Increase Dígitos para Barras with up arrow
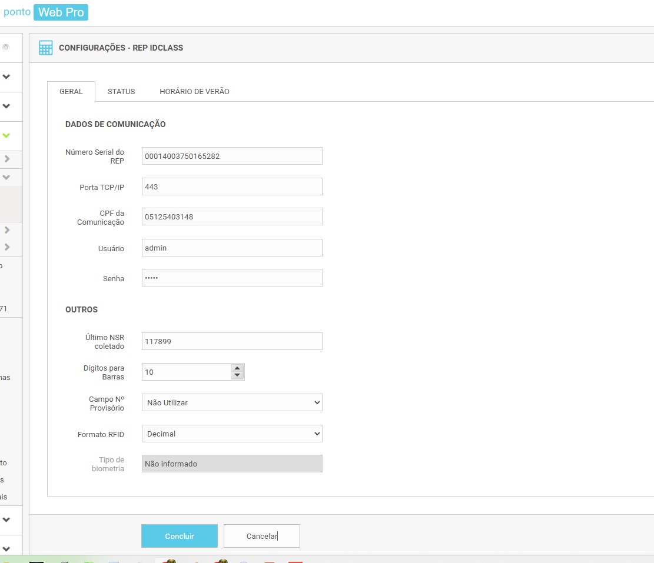 (237, 368)
